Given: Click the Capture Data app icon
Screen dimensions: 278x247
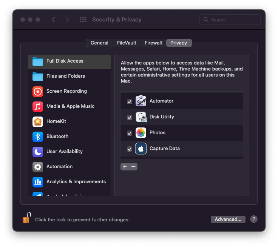Looking at the screenshot, I should point(141,149).
